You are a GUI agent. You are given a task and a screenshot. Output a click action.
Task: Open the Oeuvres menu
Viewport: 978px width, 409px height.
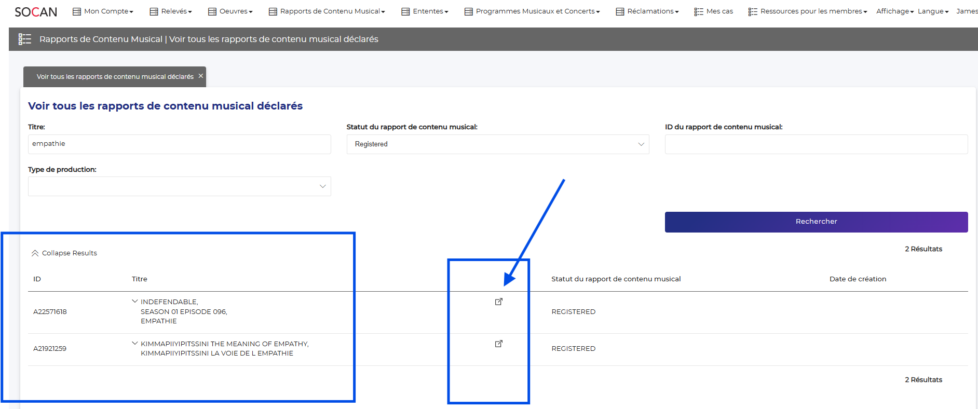point(230,11)
